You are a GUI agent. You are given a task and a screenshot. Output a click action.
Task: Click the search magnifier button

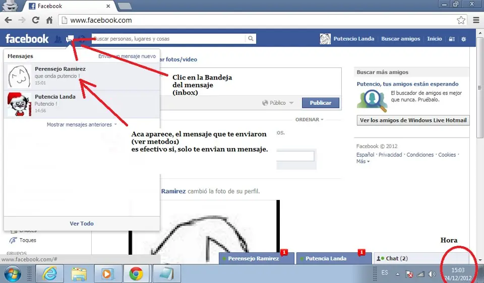(x=251, y=39)
